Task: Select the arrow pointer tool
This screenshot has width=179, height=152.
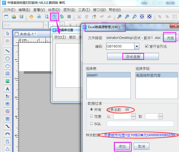Action: 8,33
